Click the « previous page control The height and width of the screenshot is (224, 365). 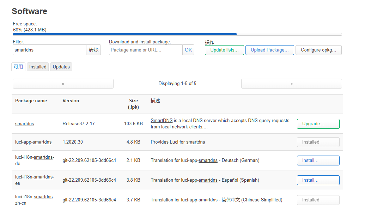63,84
